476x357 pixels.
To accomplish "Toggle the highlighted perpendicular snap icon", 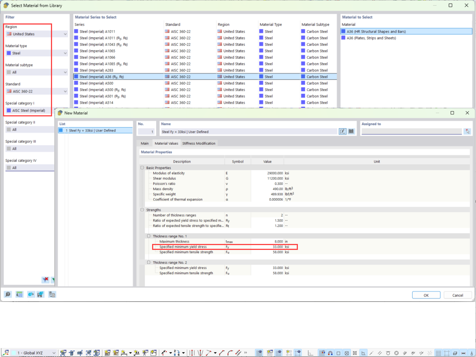I will [x=363, y=353].
